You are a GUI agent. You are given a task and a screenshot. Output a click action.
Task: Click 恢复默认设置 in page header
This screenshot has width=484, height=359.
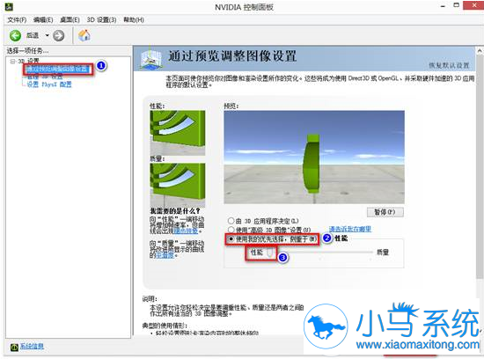click(449, 65)
